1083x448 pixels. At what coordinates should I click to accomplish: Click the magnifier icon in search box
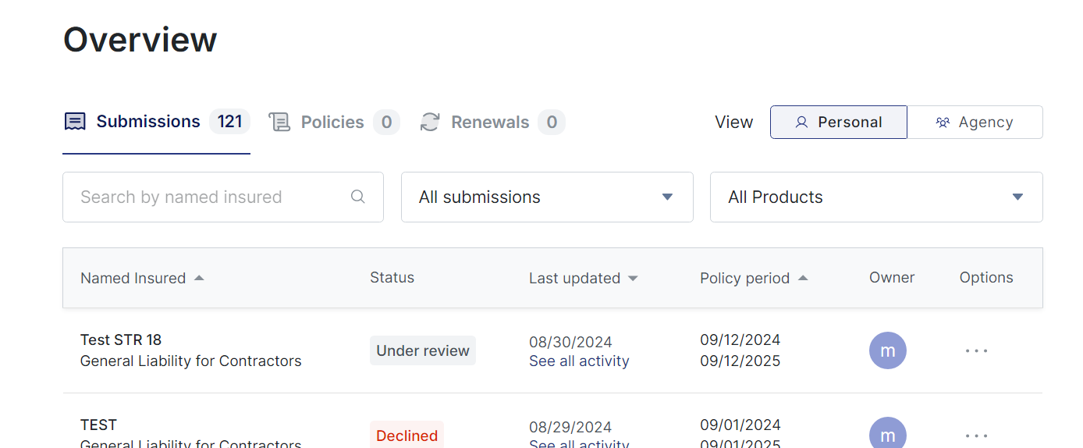[x=358, y=197]
